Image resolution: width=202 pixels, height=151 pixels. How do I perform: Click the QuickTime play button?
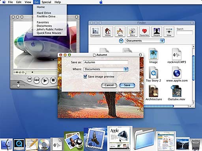coord(45,81)
